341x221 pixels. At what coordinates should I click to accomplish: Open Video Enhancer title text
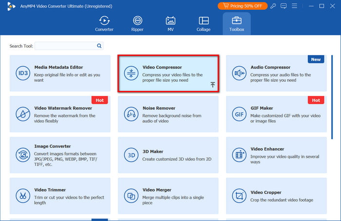[267, 149]
